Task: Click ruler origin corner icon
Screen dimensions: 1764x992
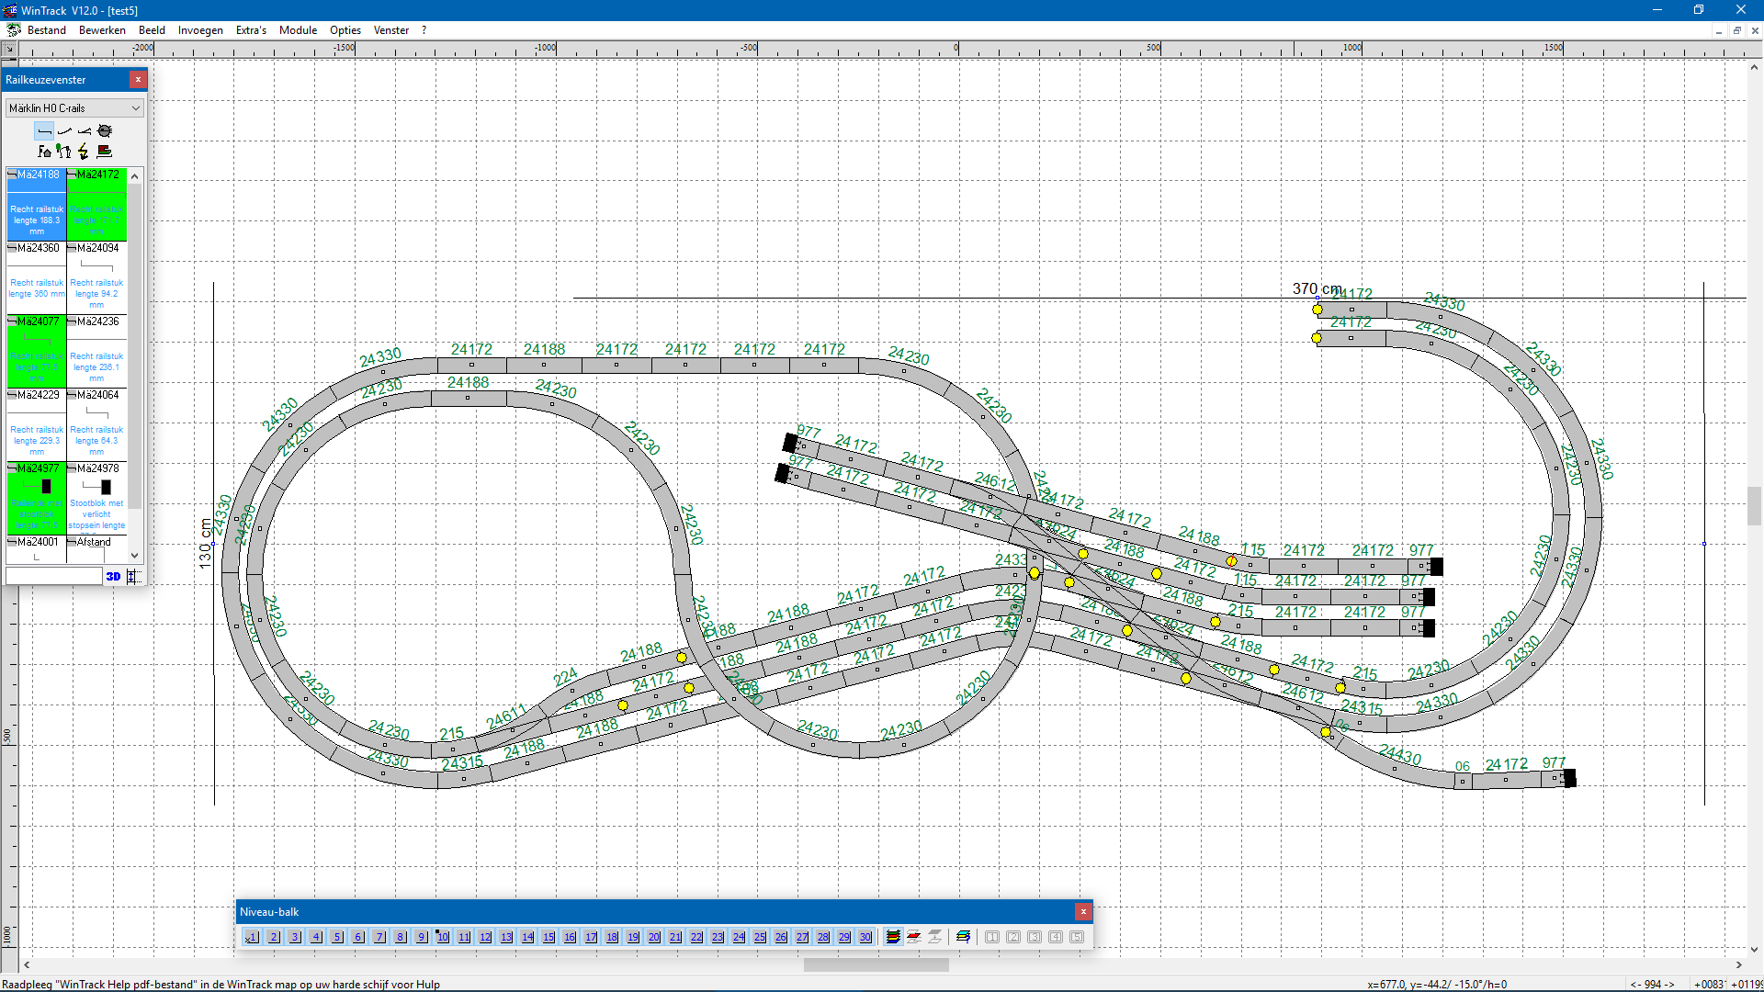Action: point(10,49)
